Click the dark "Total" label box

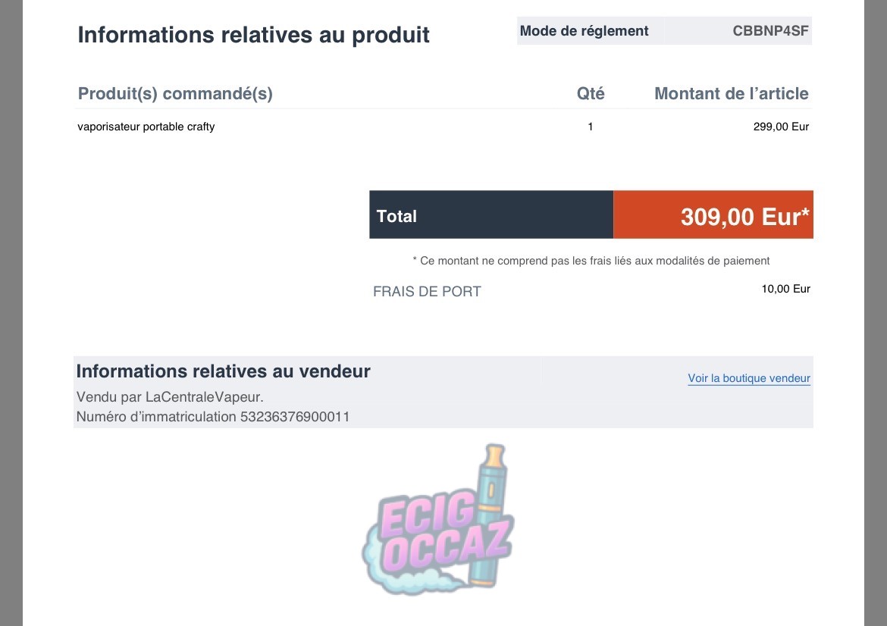[491, 215]
